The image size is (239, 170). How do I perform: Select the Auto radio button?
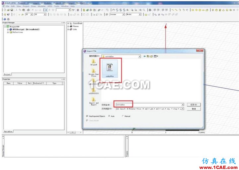(x=109, y=116)
